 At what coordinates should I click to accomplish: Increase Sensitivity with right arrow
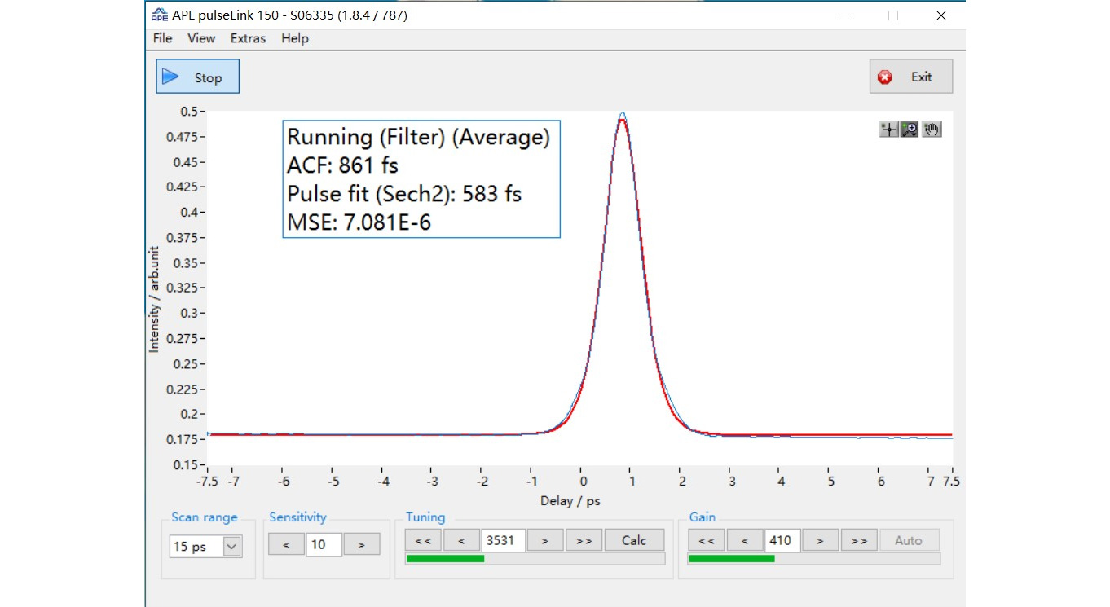361,544
